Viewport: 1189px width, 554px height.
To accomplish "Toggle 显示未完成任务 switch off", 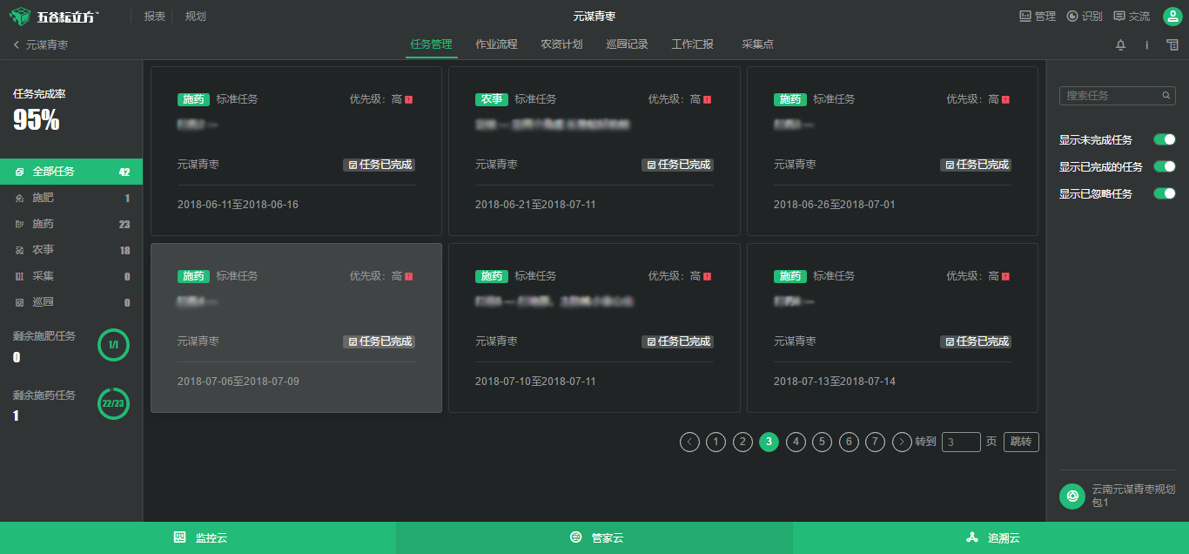I will click(1164, 139).
